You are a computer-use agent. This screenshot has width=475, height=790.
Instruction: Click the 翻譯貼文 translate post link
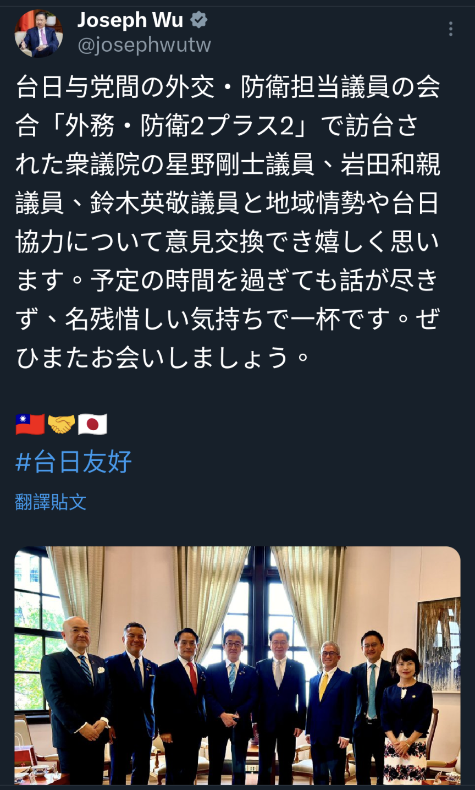click(51, 502)
